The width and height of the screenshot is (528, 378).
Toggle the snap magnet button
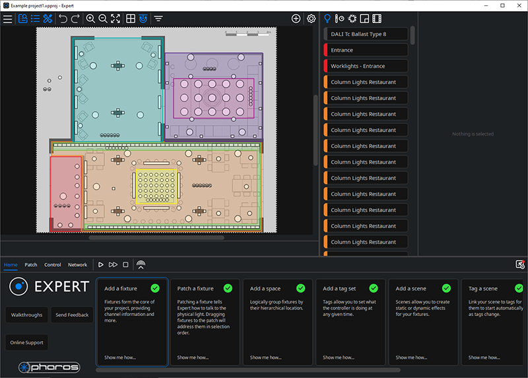click(143, 19)
